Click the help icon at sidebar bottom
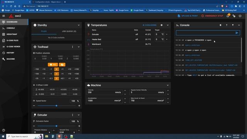The height and width of the screenshot is (139, 247). coord(3,131)
